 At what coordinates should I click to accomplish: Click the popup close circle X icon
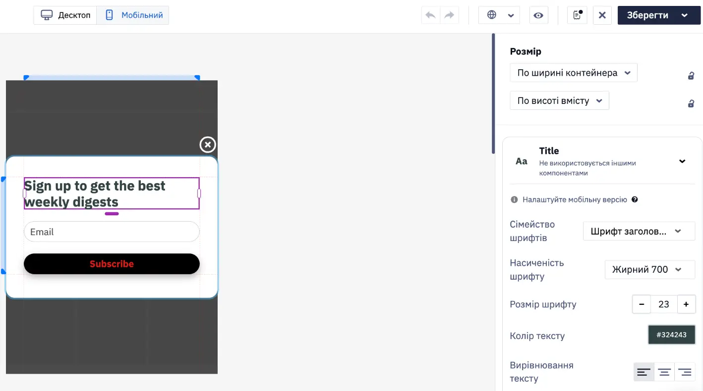tap(208, 145)
